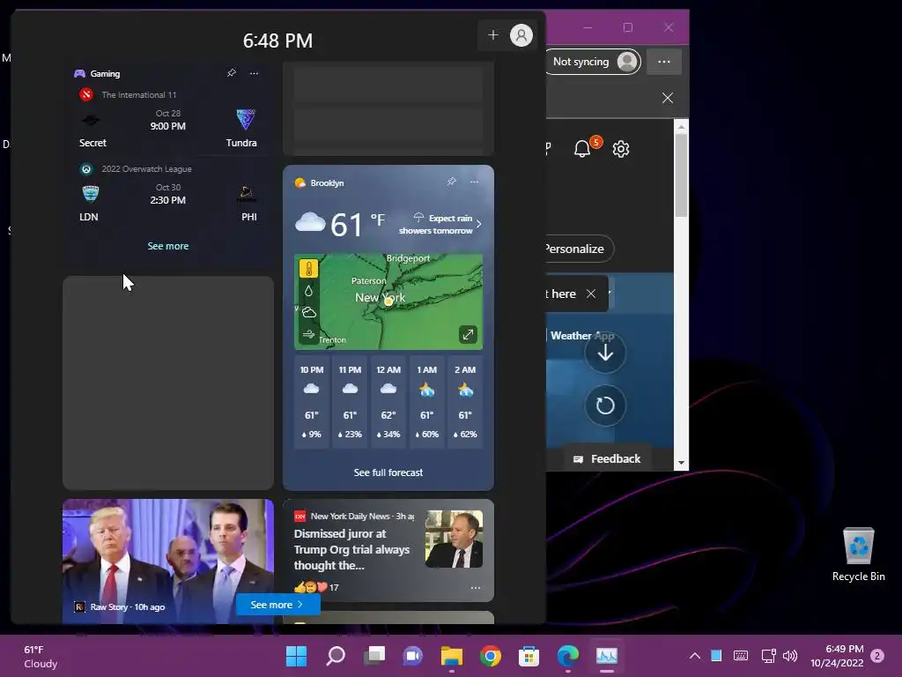
Task: Click See full forecast link
Action: coord(388,472)
